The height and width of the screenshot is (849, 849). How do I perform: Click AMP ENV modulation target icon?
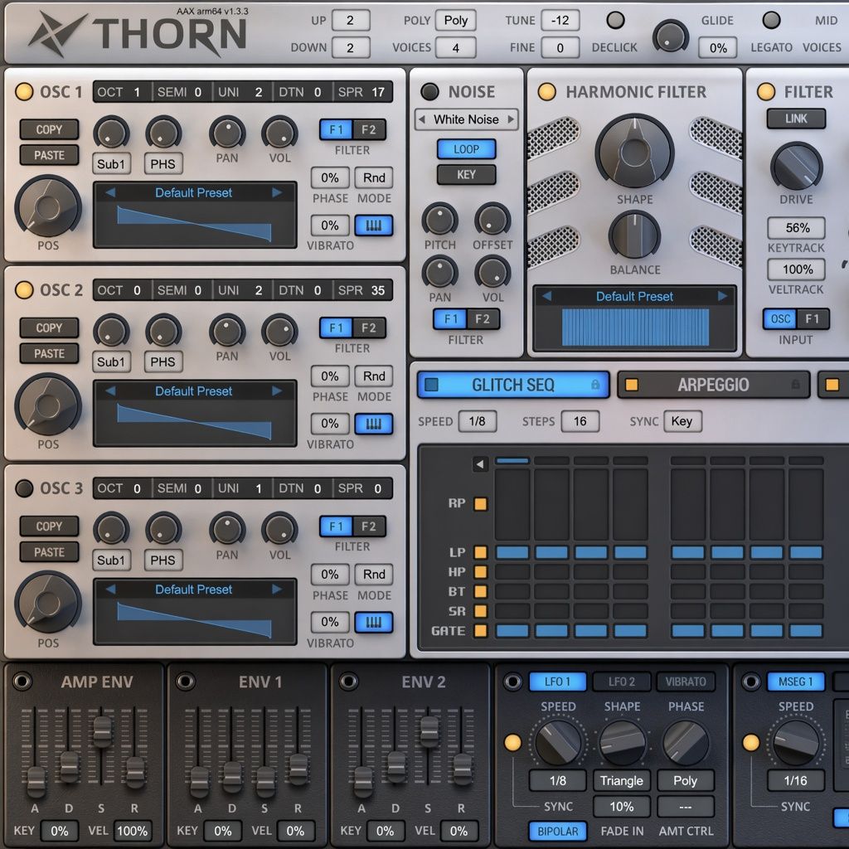(22, 682)
